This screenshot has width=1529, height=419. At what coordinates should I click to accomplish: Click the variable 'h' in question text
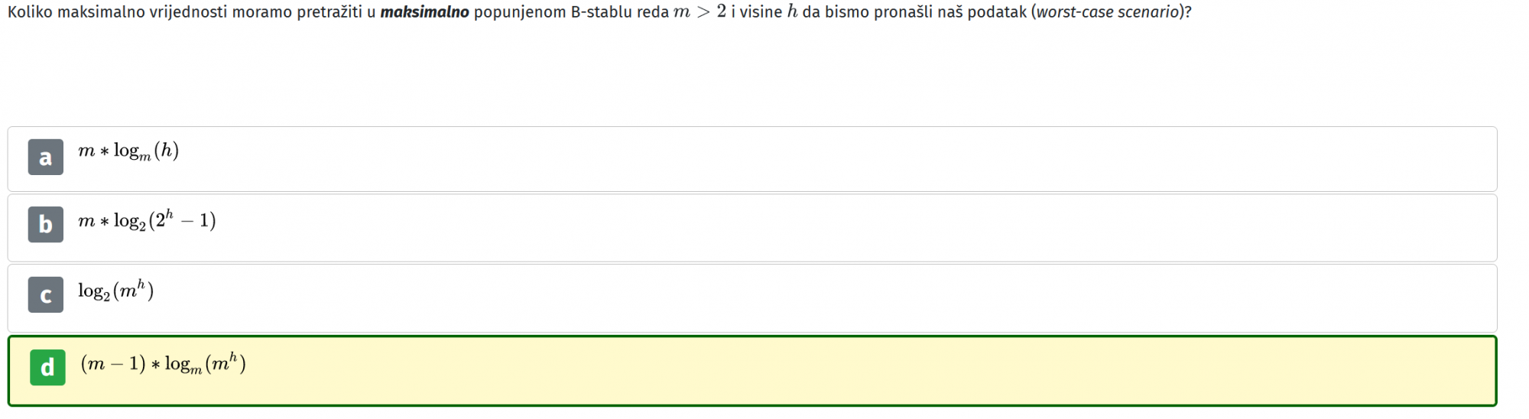(792, 12)
